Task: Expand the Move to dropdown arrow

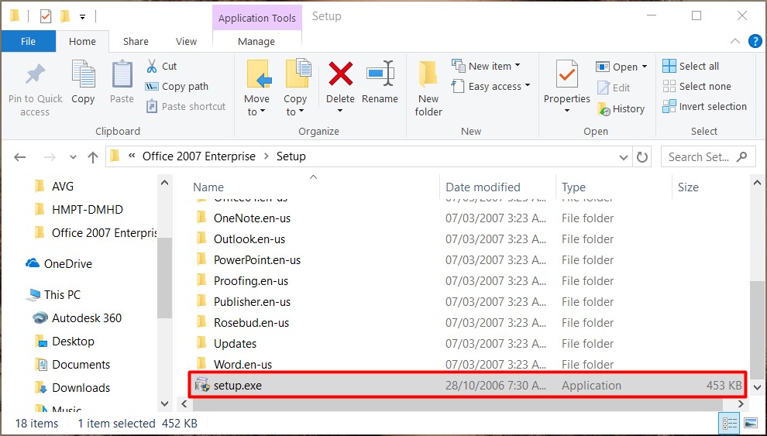Action: point(263,112)
